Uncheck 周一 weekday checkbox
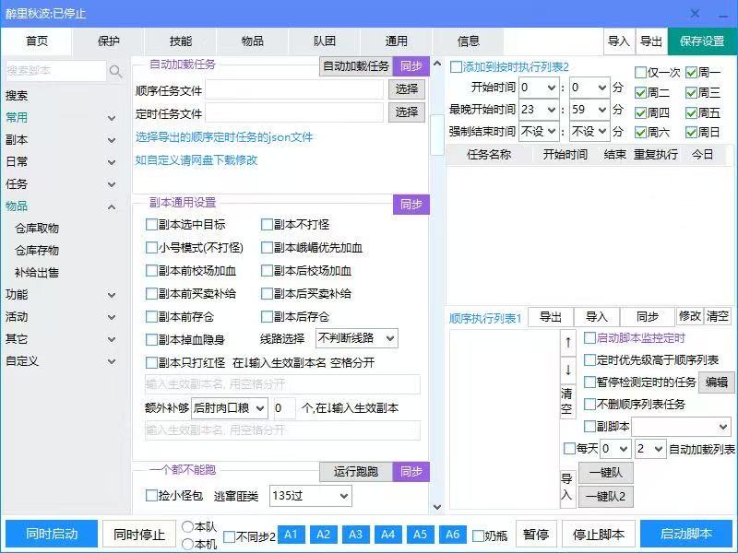 (691, 73)
